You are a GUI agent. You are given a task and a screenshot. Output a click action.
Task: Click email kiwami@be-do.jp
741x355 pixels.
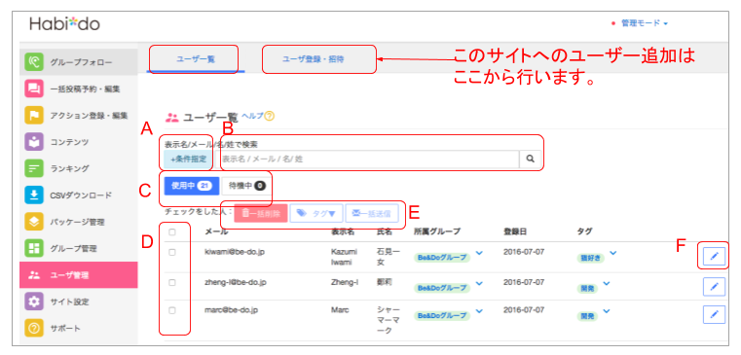pyautogui.click(x=234, y=252)
